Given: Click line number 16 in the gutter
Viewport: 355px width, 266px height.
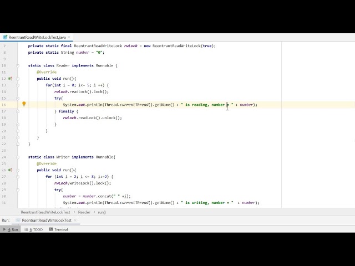Looking at the screenshot, I should coord(4,105).
